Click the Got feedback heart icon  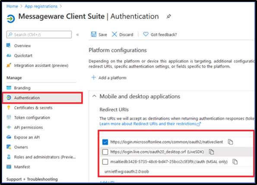point(146,34)
